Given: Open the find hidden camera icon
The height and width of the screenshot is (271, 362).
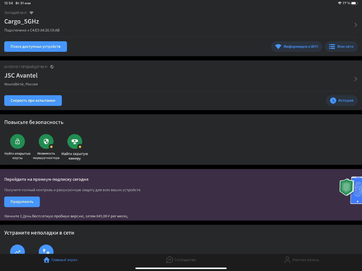Looking at the screenshot, I should pos(75,142).
